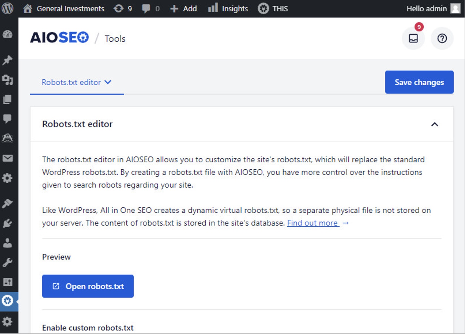Click the Save changes button
Image resolution: width=465 pixels, height=334 pixels.
tap(419, 82)
